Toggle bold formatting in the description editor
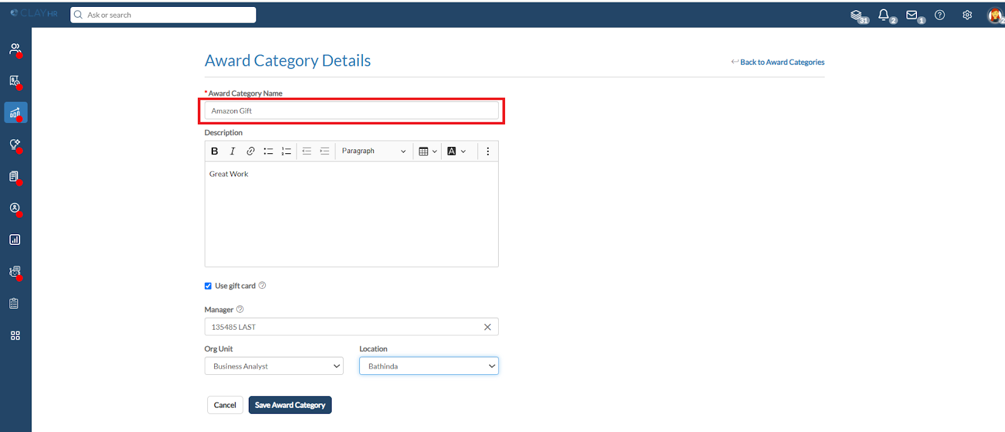The width and height of the screenshot is (1005, 432). (215, 151)
